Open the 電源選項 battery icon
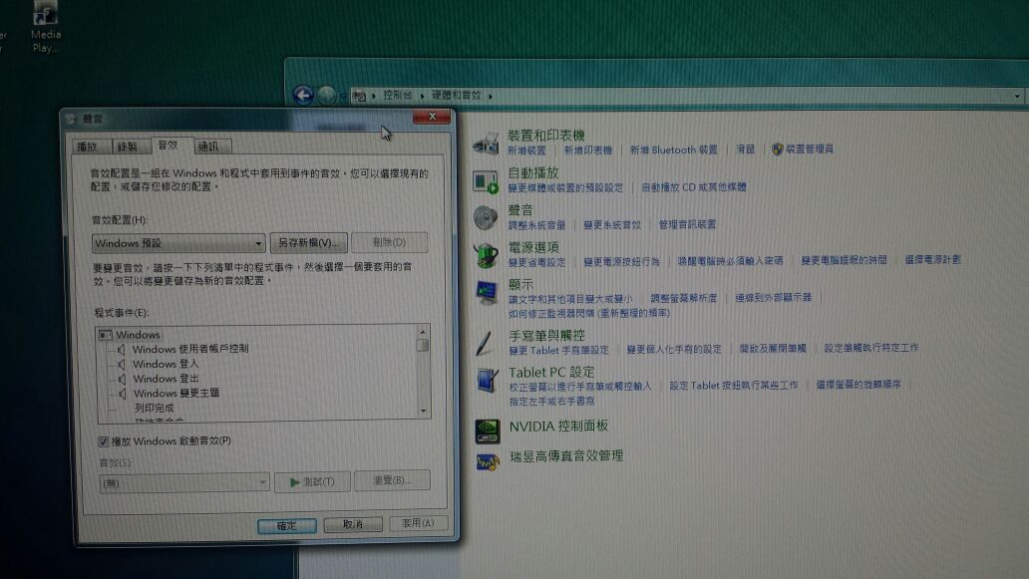This screenshot has width=1029, height=579. (487, 255)
